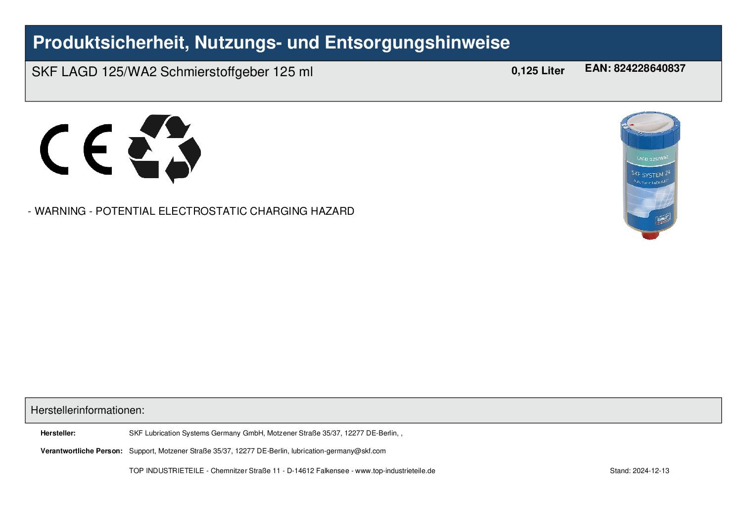The image size is (752, 532).
Task: Select the Support, Motzener Straße address text
Action: (x=208, y=451)
